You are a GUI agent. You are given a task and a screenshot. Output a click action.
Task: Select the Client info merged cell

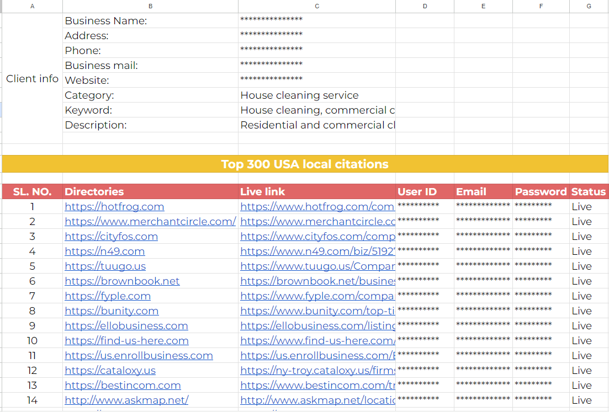[32, 79]
